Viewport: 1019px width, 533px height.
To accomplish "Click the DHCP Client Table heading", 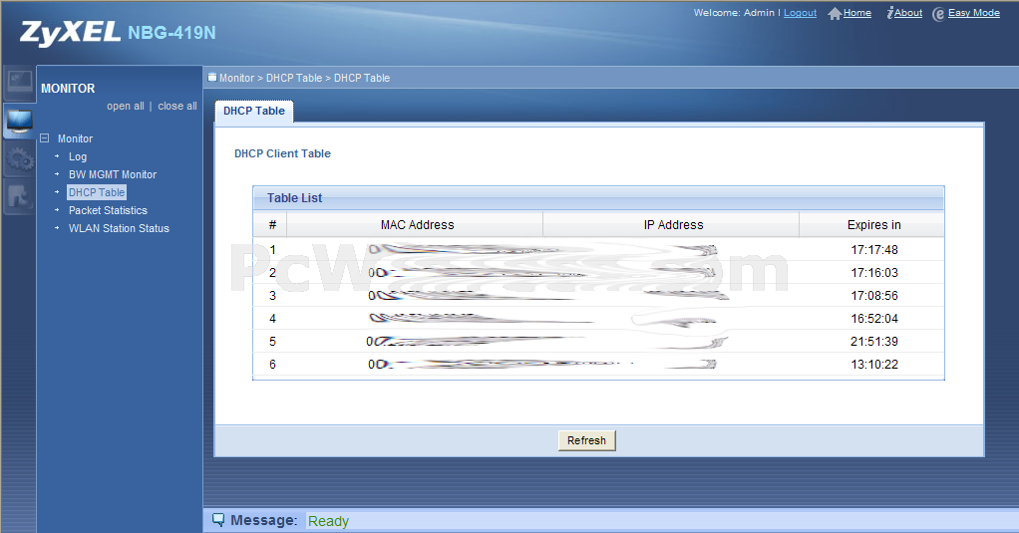I will point(282,153).
